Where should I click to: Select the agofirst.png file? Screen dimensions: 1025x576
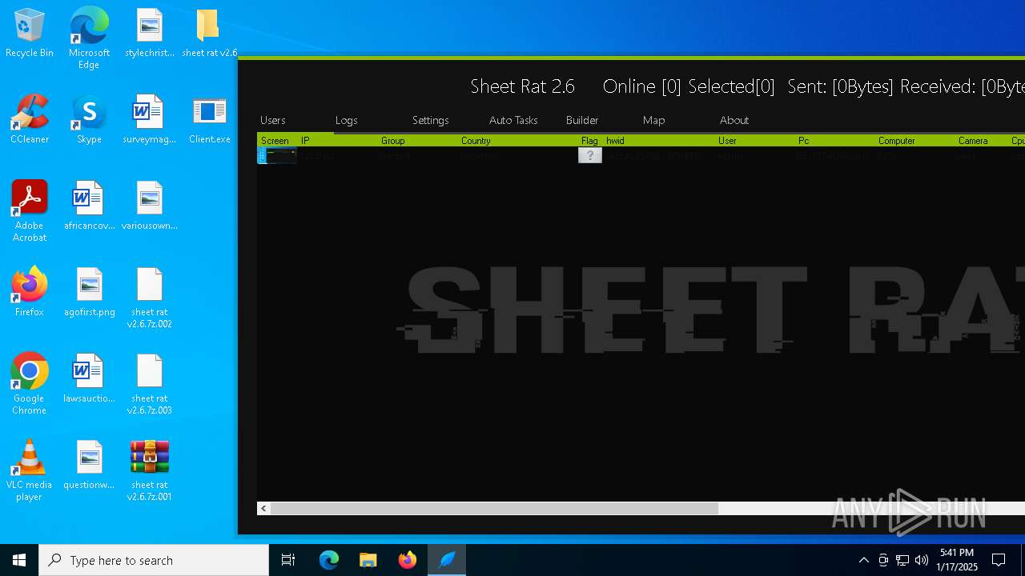coord(89,293)
